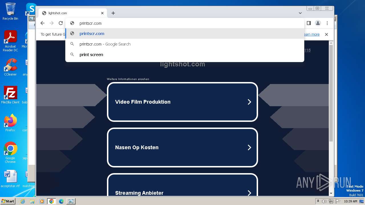Screen dimensions: 365x205
Task: Select the printscr.com URL suggestion
Action: click(185, 34)
